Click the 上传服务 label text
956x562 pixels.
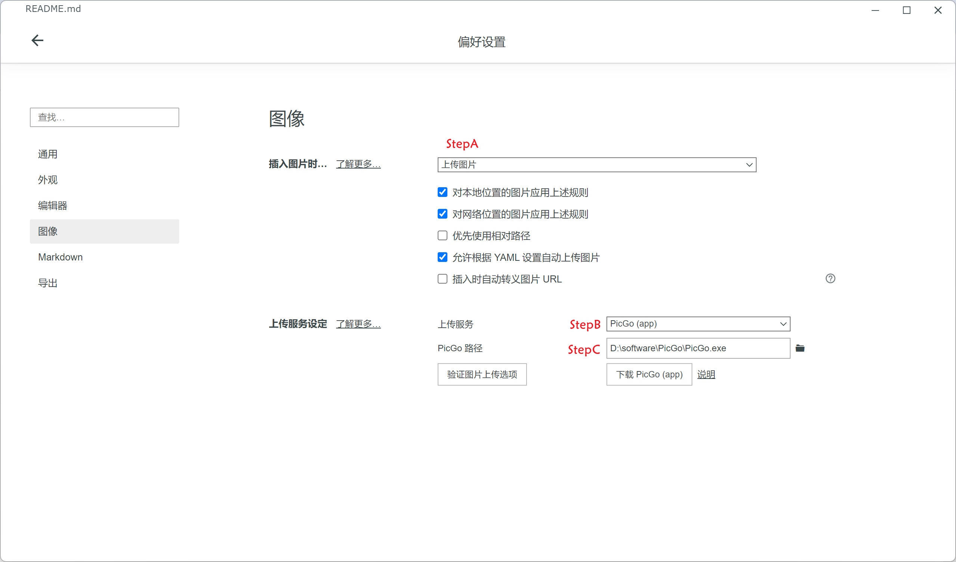point(456,324)
